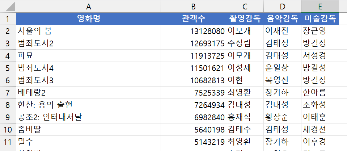347x151 pixels.
Task: Click the 미술감독 header cell
Action: pos(320,19)
